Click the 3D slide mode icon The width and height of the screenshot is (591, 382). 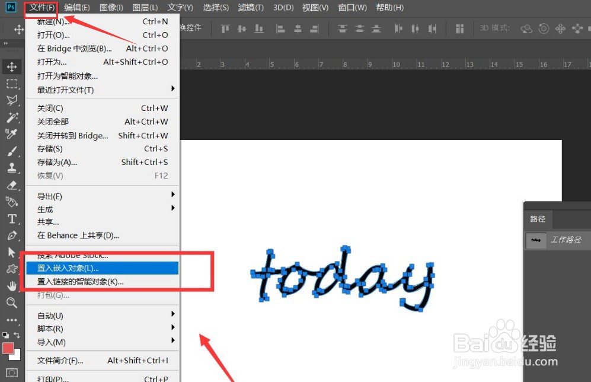tap(577, 28)
